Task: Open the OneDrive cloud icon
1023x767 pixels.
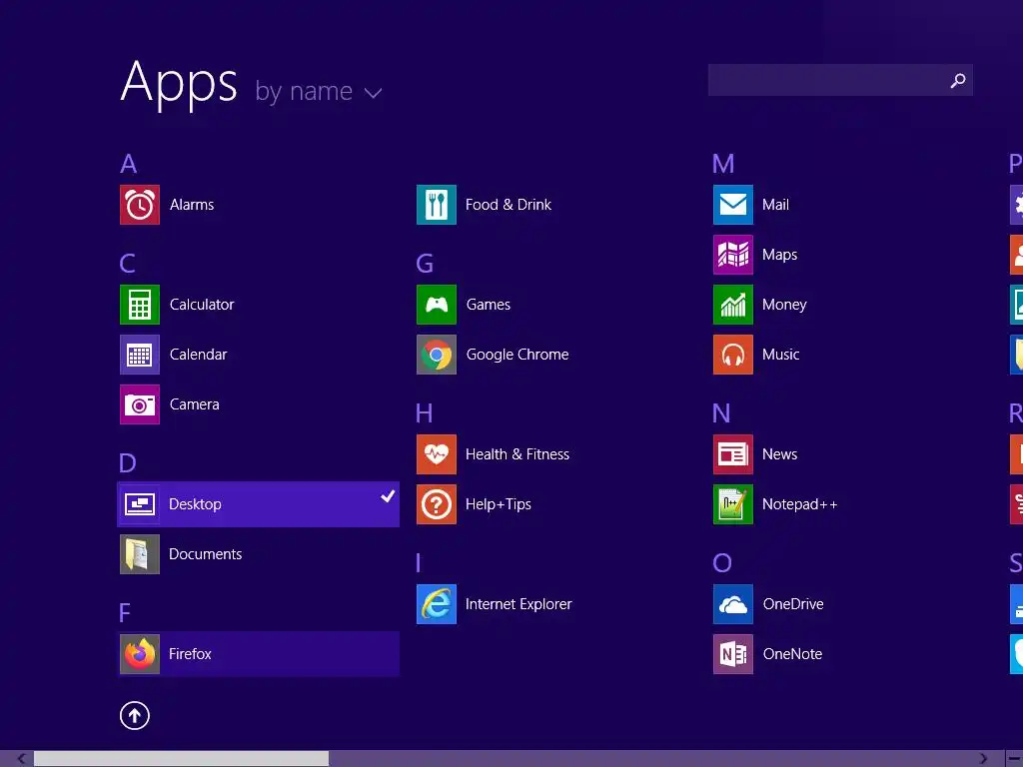Action: [733, 604]
